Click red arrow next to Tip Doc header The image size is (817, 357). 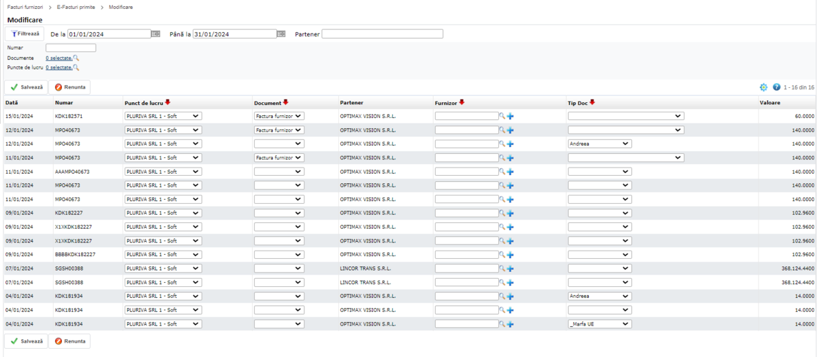click(x=592, y=102)
